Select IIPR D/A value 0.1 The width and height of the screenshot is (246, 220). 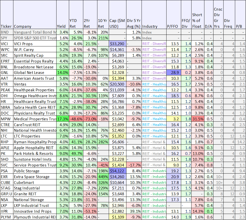click(209, 211)
